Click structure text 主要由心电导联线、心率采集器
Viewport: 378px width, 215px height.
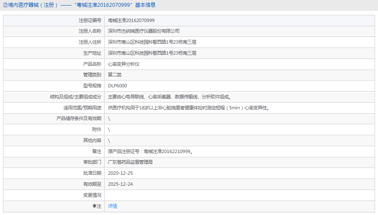pos(139,97)
